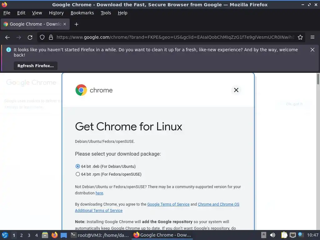Open Firefox hamburger application menu
The height and width of the screenshot is (240, 320).
coord(312,37)
